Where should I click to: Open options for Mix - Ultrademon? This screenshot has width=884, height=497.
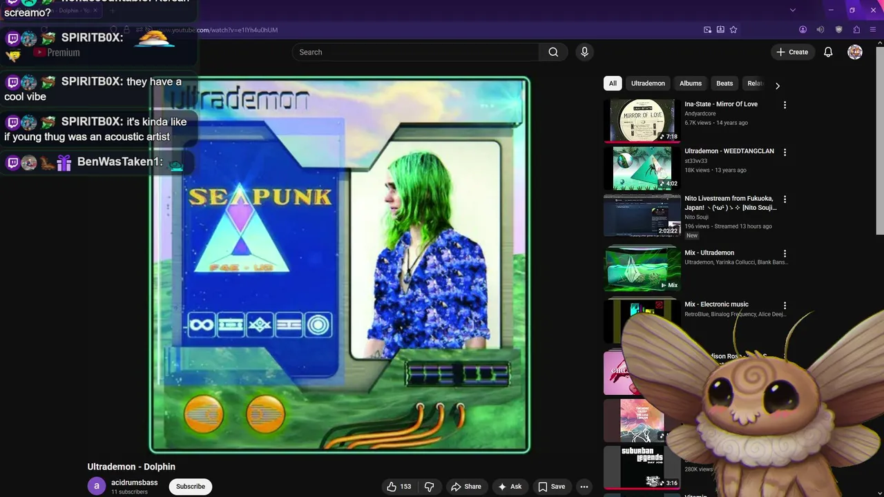[x=785, y=254]
